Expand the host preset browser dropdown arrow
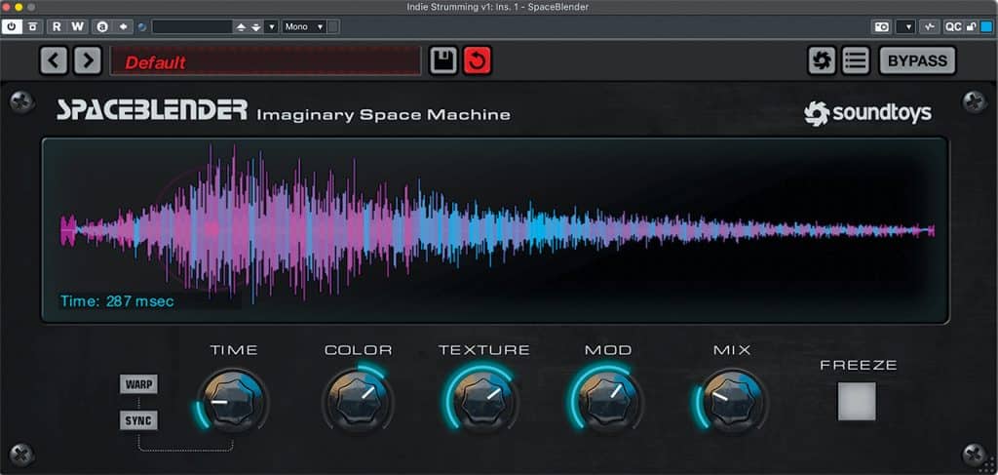The height and width of the screenshot is (475, 998). [x=271, y=26]
